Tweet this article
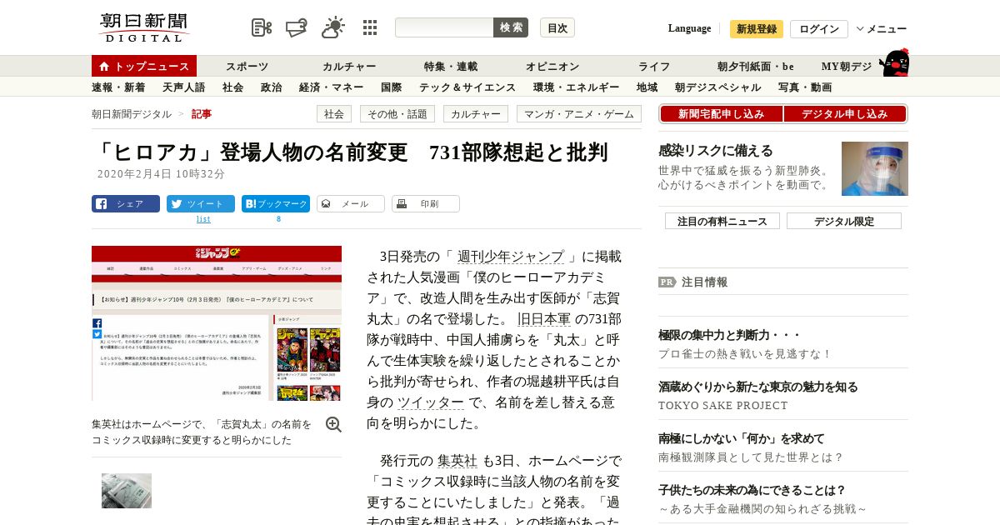The image size is (1000, 525). 201,203
